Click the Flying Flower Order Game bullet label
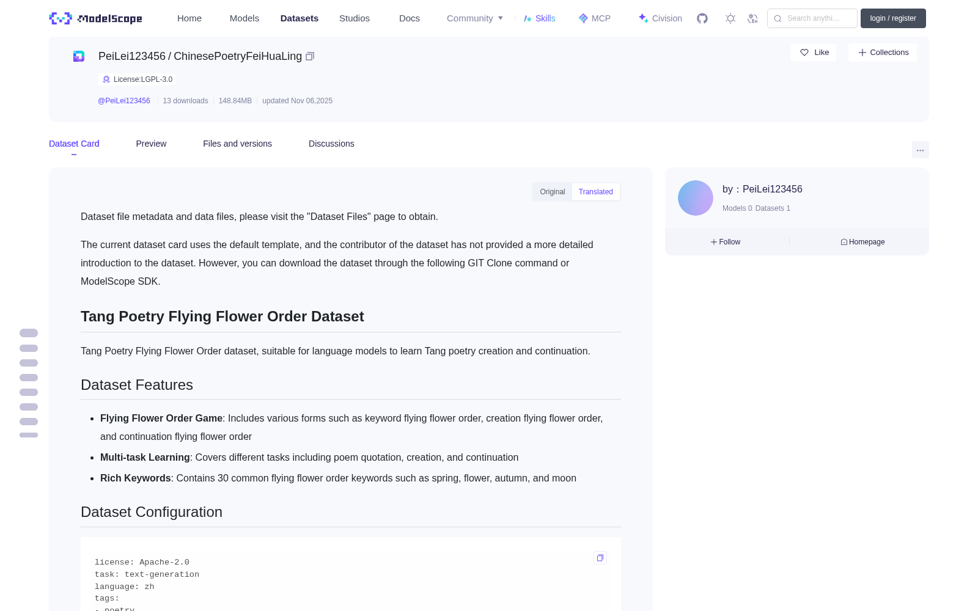Image resolution: width=978 pixels, height=611 pixels. (x=161, y=419)
